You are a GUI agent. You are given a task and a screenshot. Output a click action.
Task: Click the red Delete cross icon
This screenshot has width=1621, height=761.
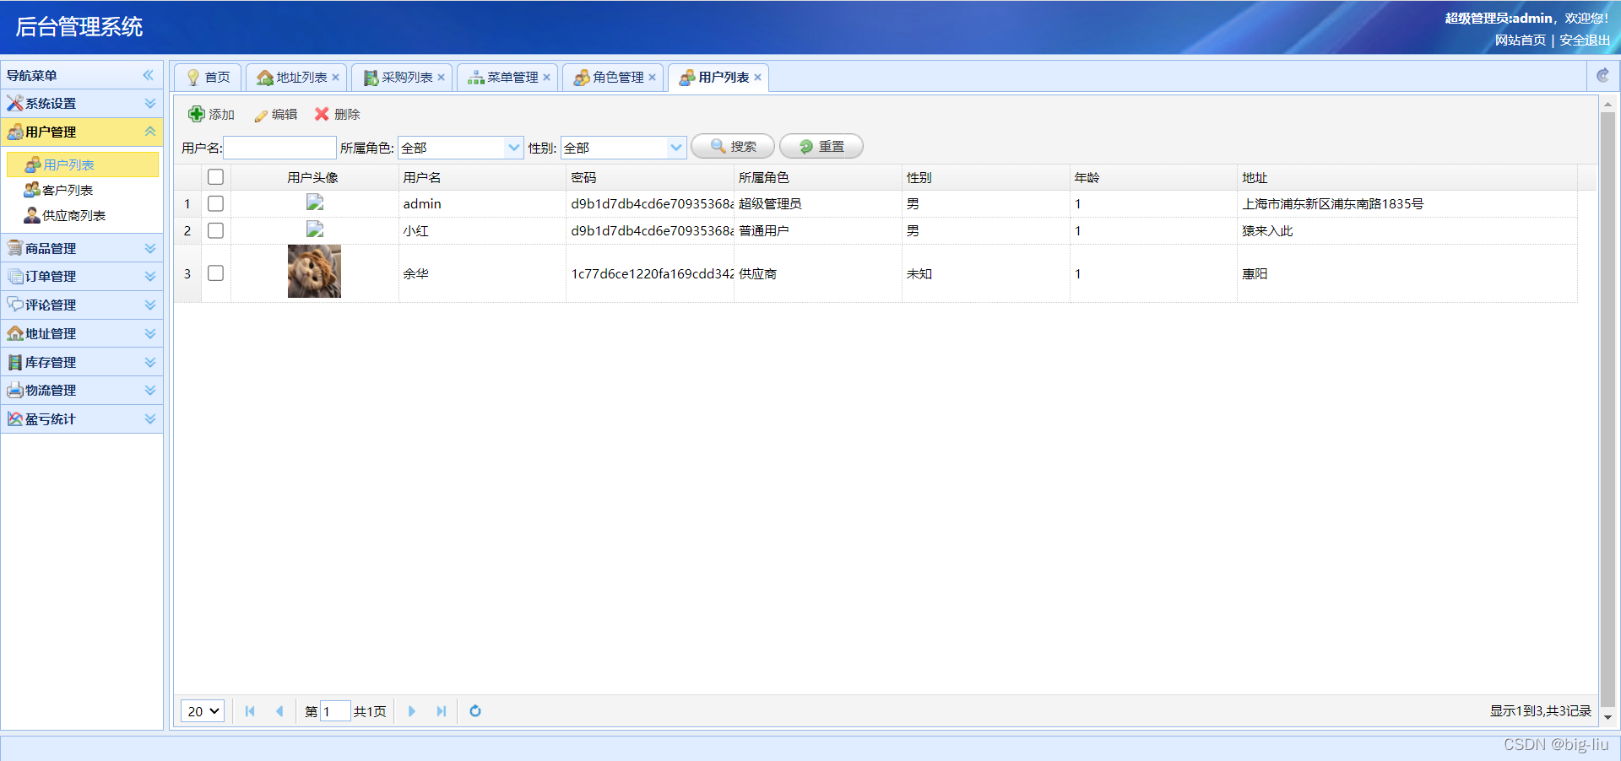point(322,114)
